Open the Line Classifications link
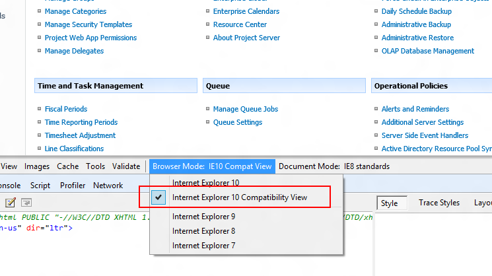This screenshot has width=492, height=276. (74, 149)
